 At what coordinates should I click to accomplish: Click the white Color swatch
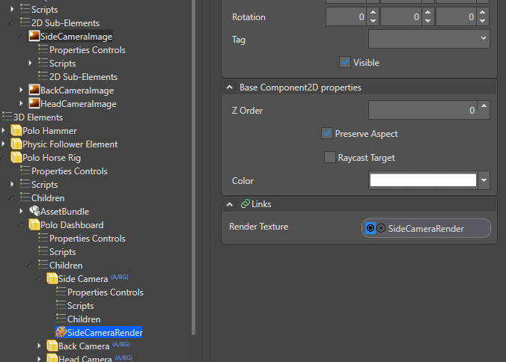click(x=423, y=180)
